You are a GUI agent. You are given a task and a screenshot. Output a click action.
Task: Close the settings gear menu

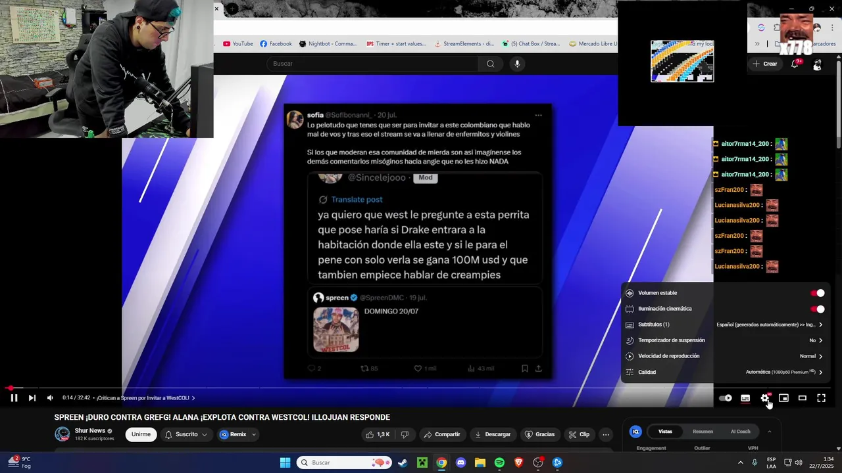coord(765,398)
